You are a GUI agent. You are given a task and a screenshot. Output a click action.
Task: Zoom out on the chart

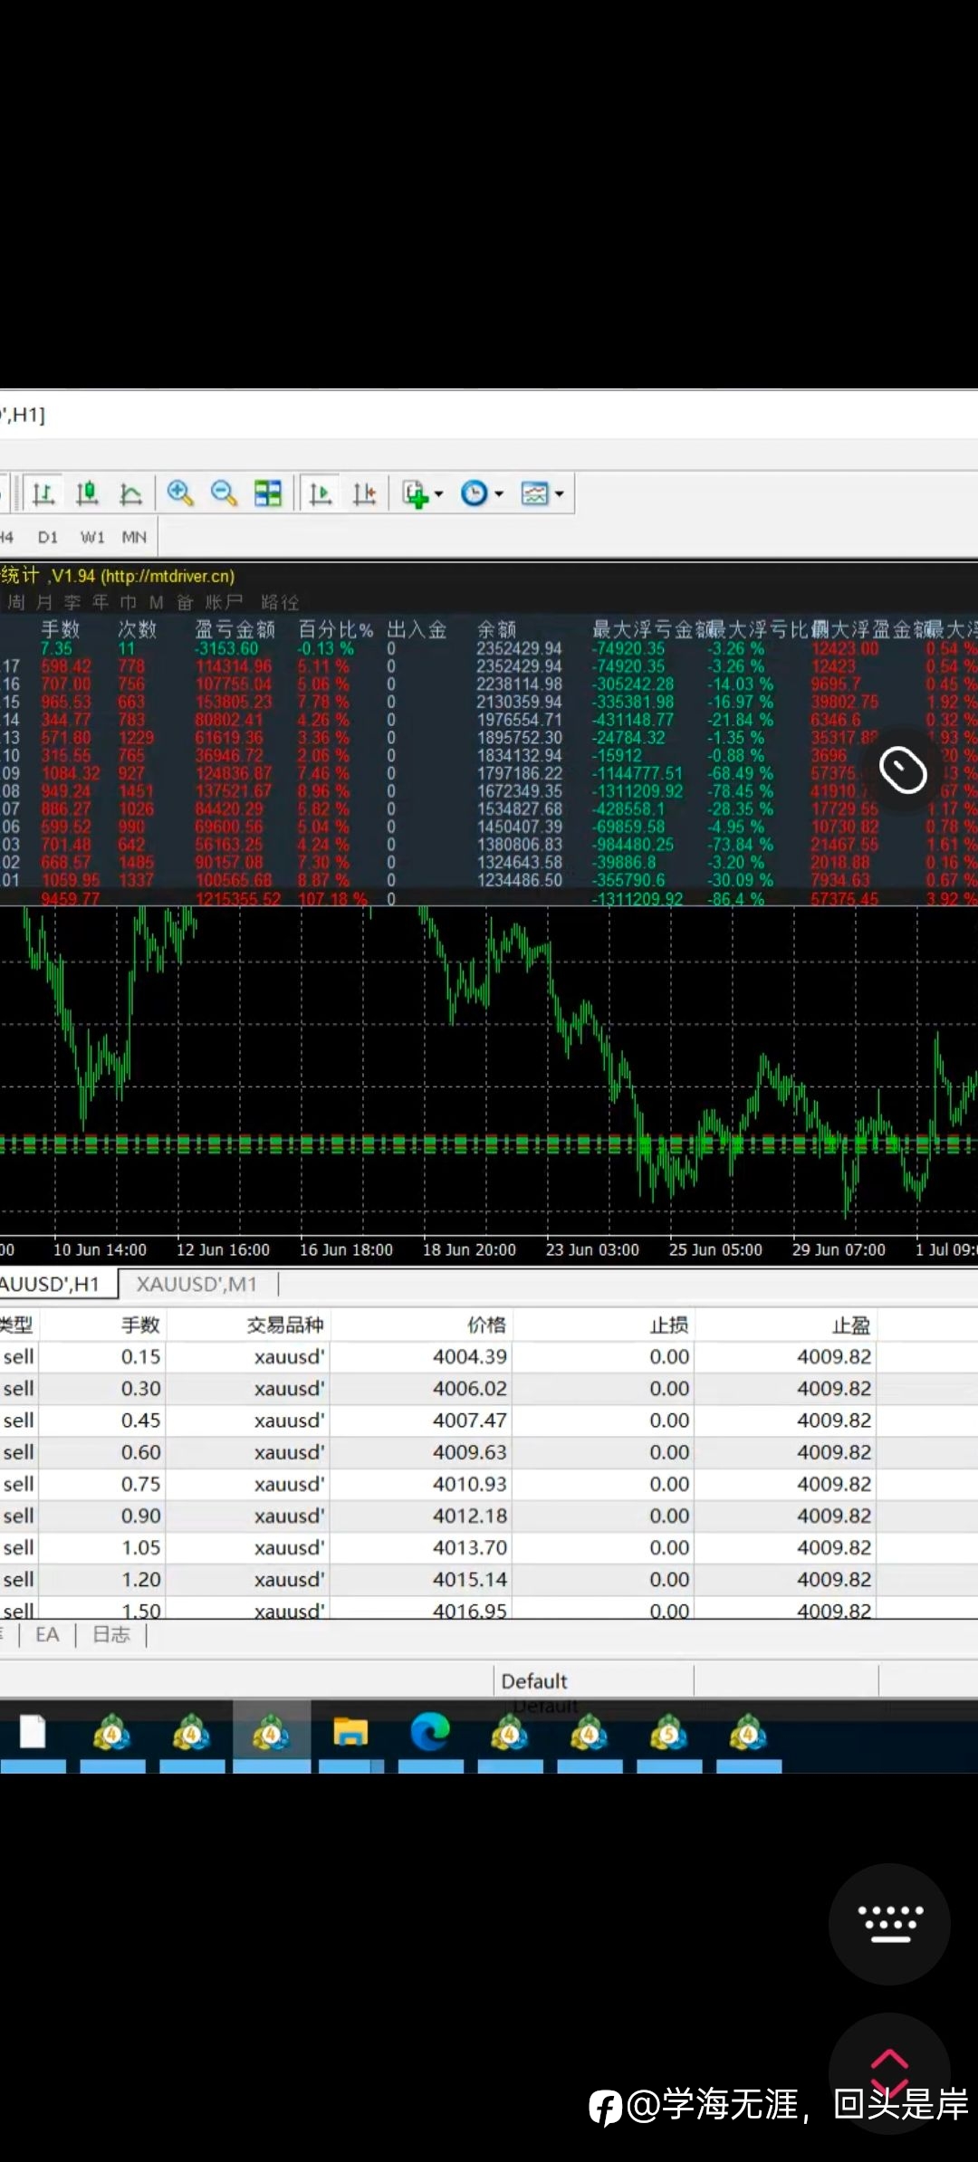(x=224, y=493)
